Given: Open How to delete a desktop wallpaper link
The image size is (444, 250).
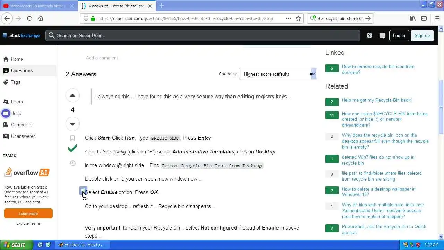Looking at the screenshot, I should (x=378, y=192).
